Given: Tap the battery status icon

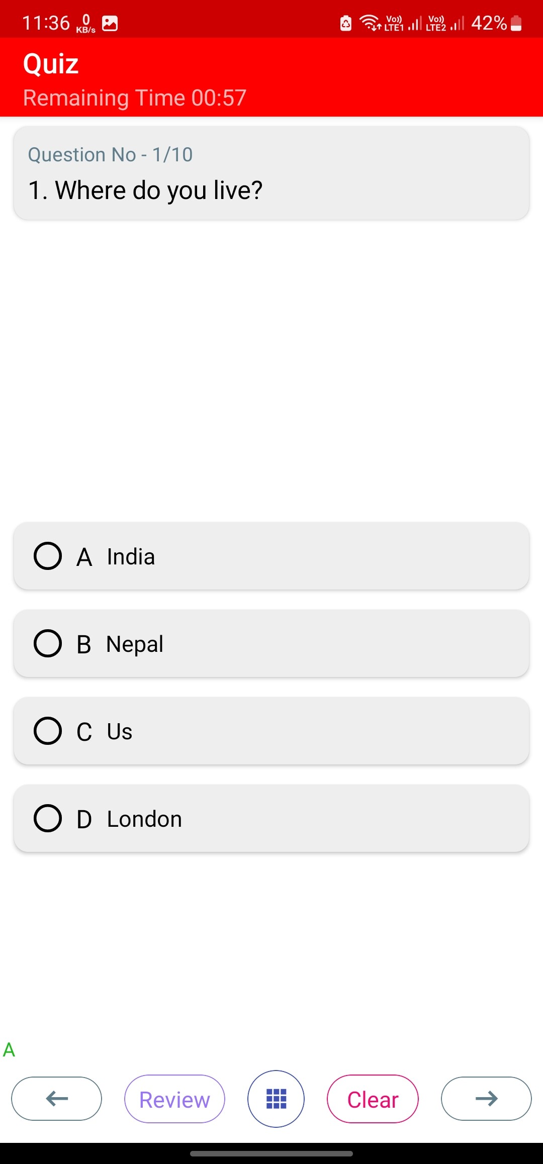Looking at the screenshot, I should 516,23.
